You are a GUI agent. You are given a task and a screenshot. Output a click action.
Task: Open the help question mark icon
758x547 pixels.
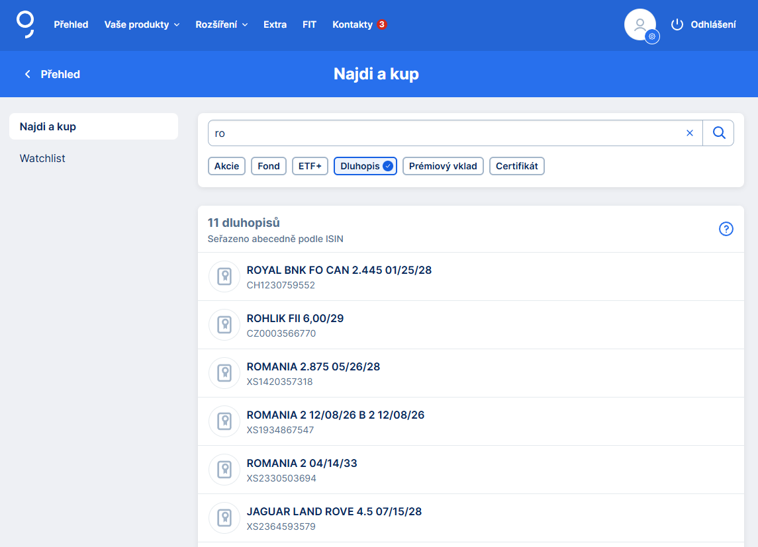[x=726, y=229]
